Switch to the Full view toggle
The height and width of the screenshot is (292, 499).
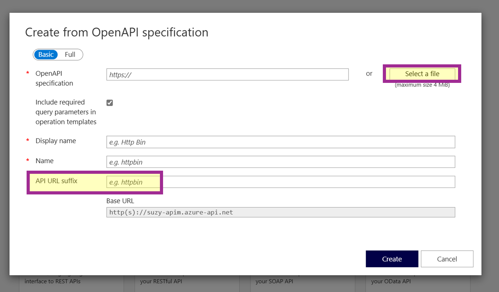point(70,55)
